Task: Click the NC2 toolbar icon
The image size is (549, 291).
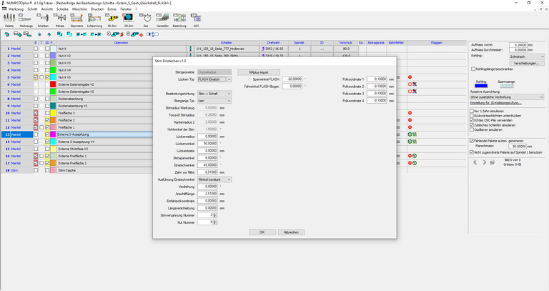Action: pyautogui.click(x=197, y=18)
